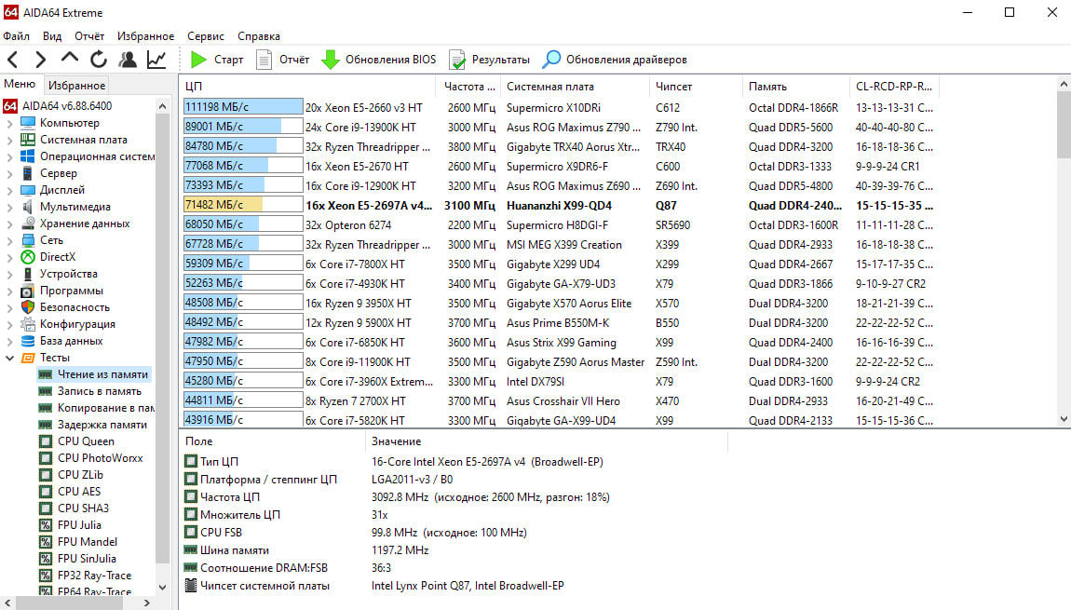The width and height of the screenshot is (1071, 610).
Task: Click the results list scrollbar down arrow
Action: pos(1064,419)
